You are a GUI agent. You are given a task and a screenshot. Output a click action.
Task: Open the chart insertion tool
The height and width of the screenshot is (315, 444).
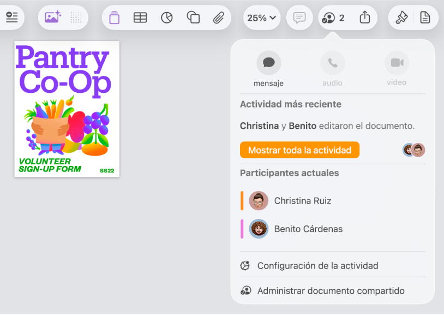[x=167, y=17]
